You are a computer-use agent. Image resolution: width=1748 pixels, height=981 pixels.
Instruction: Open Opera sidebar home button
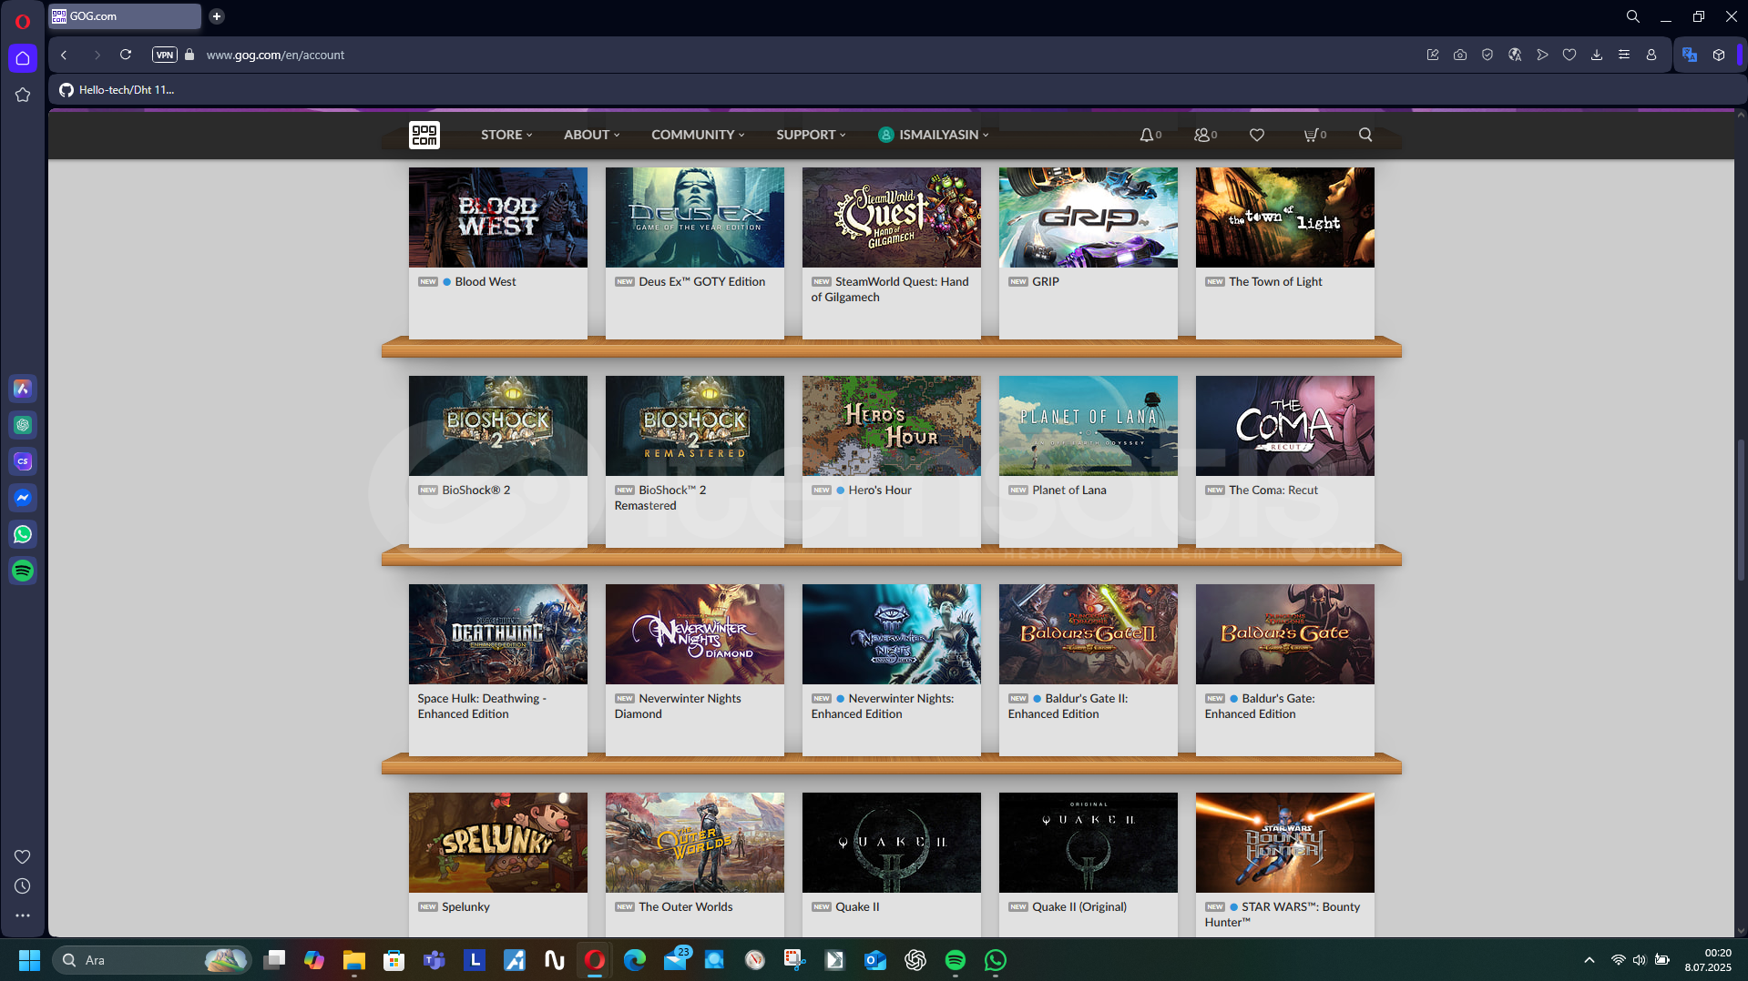(23, 58)
